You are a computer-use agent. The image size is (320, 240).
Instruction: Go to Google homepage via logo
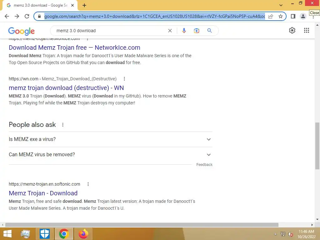[x=22, y=31]
